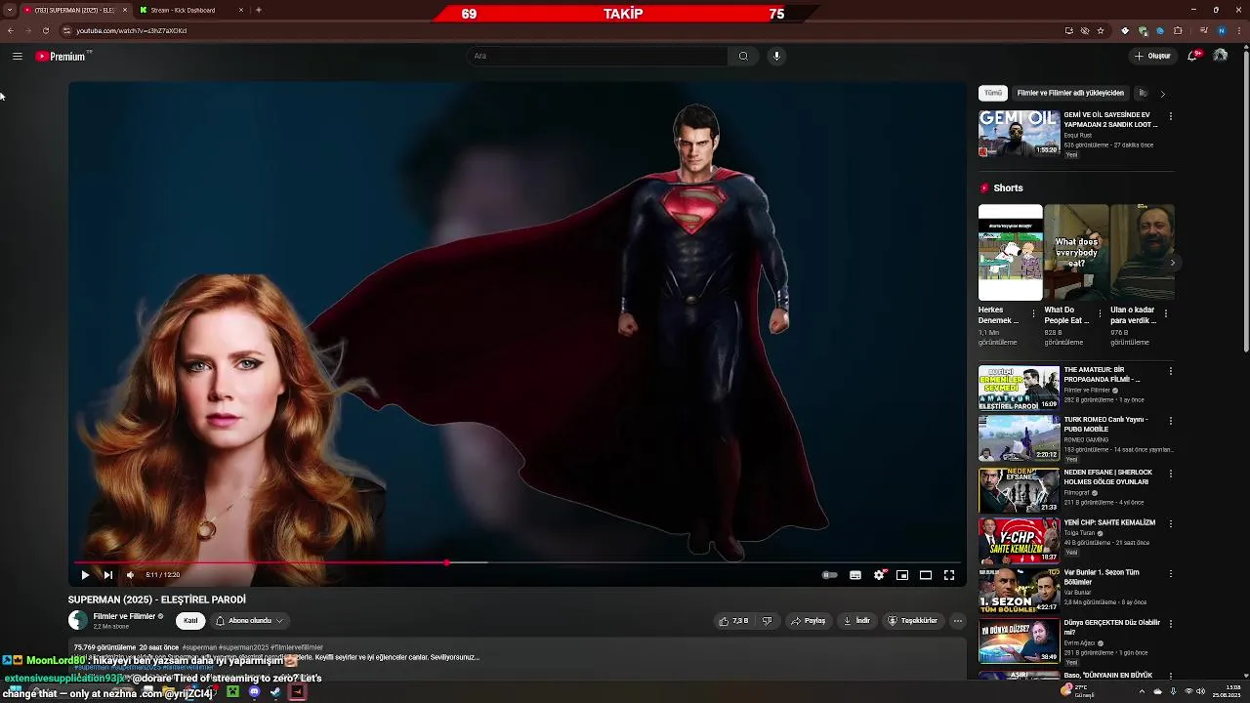This screenshot has height=703, width=1250.
Task: Open the Minecraft creeper taskbar icon
Action: (x=232, y=692)
